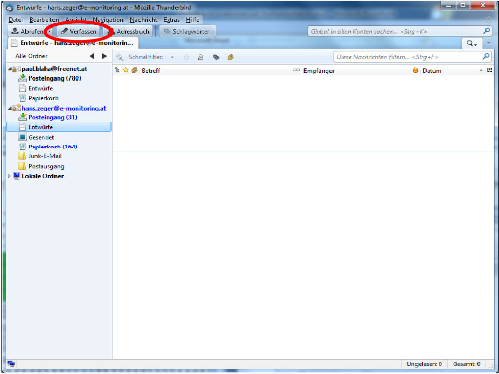Open the Hilfe menu
Image resolution: width=499 pixels, height=374 pixels.
(x=192, y=20)
